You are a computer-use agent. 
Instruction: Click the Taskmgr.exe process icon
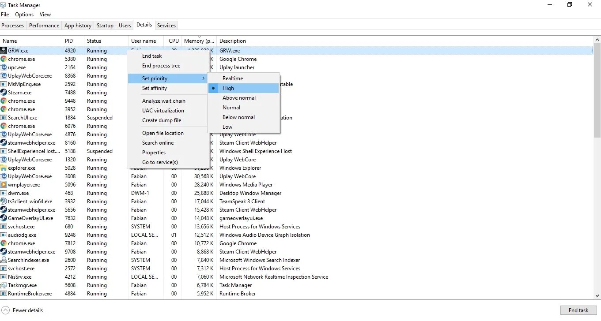[4, 285]
